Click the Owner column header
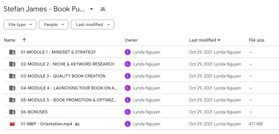 (x=131, y=40)
